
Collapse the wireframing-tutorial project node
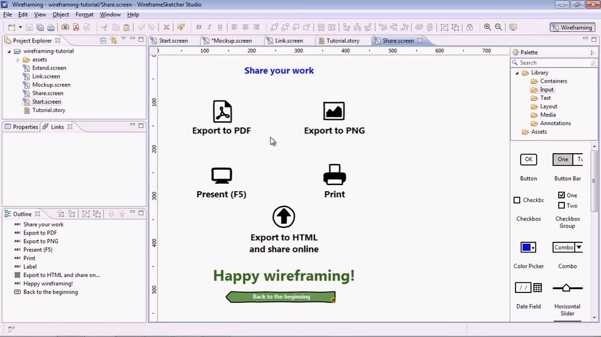click(9, 51)
